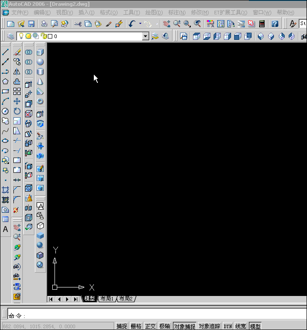The width and height of the screenshot is (307, 330).
Task: Select the Rectangle draw tool
Action: click(x=5, y=91)
